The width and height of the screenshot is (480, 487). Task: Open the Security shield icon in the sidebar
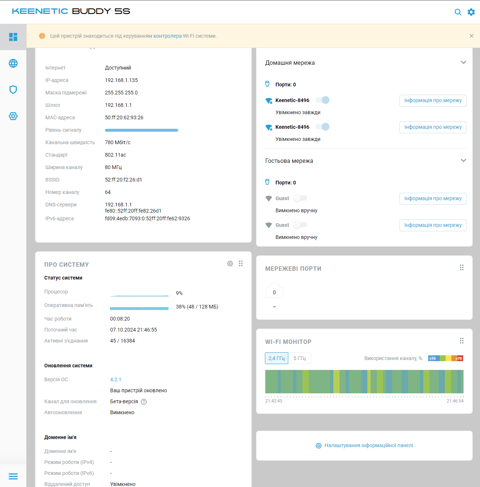[x=13, y=89]
